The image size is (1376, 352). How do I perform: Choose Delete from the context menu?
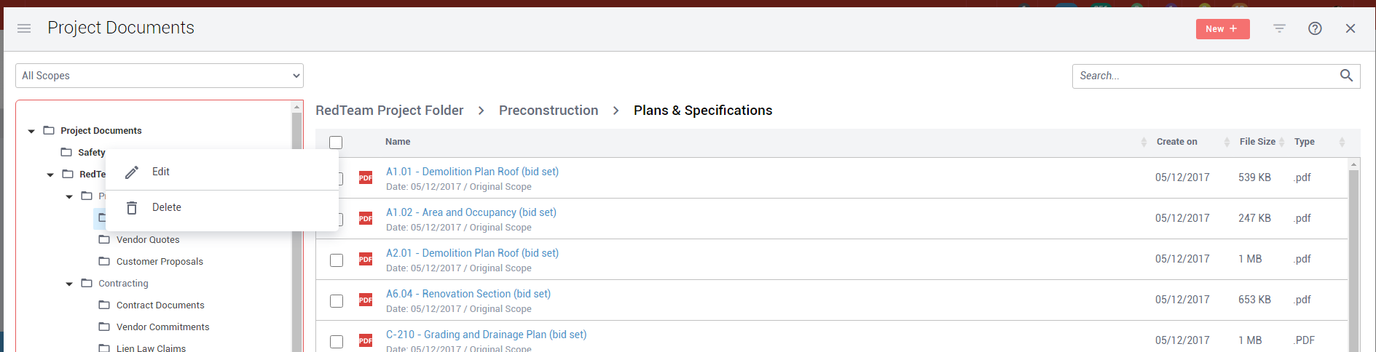click(x=167, y=207)
